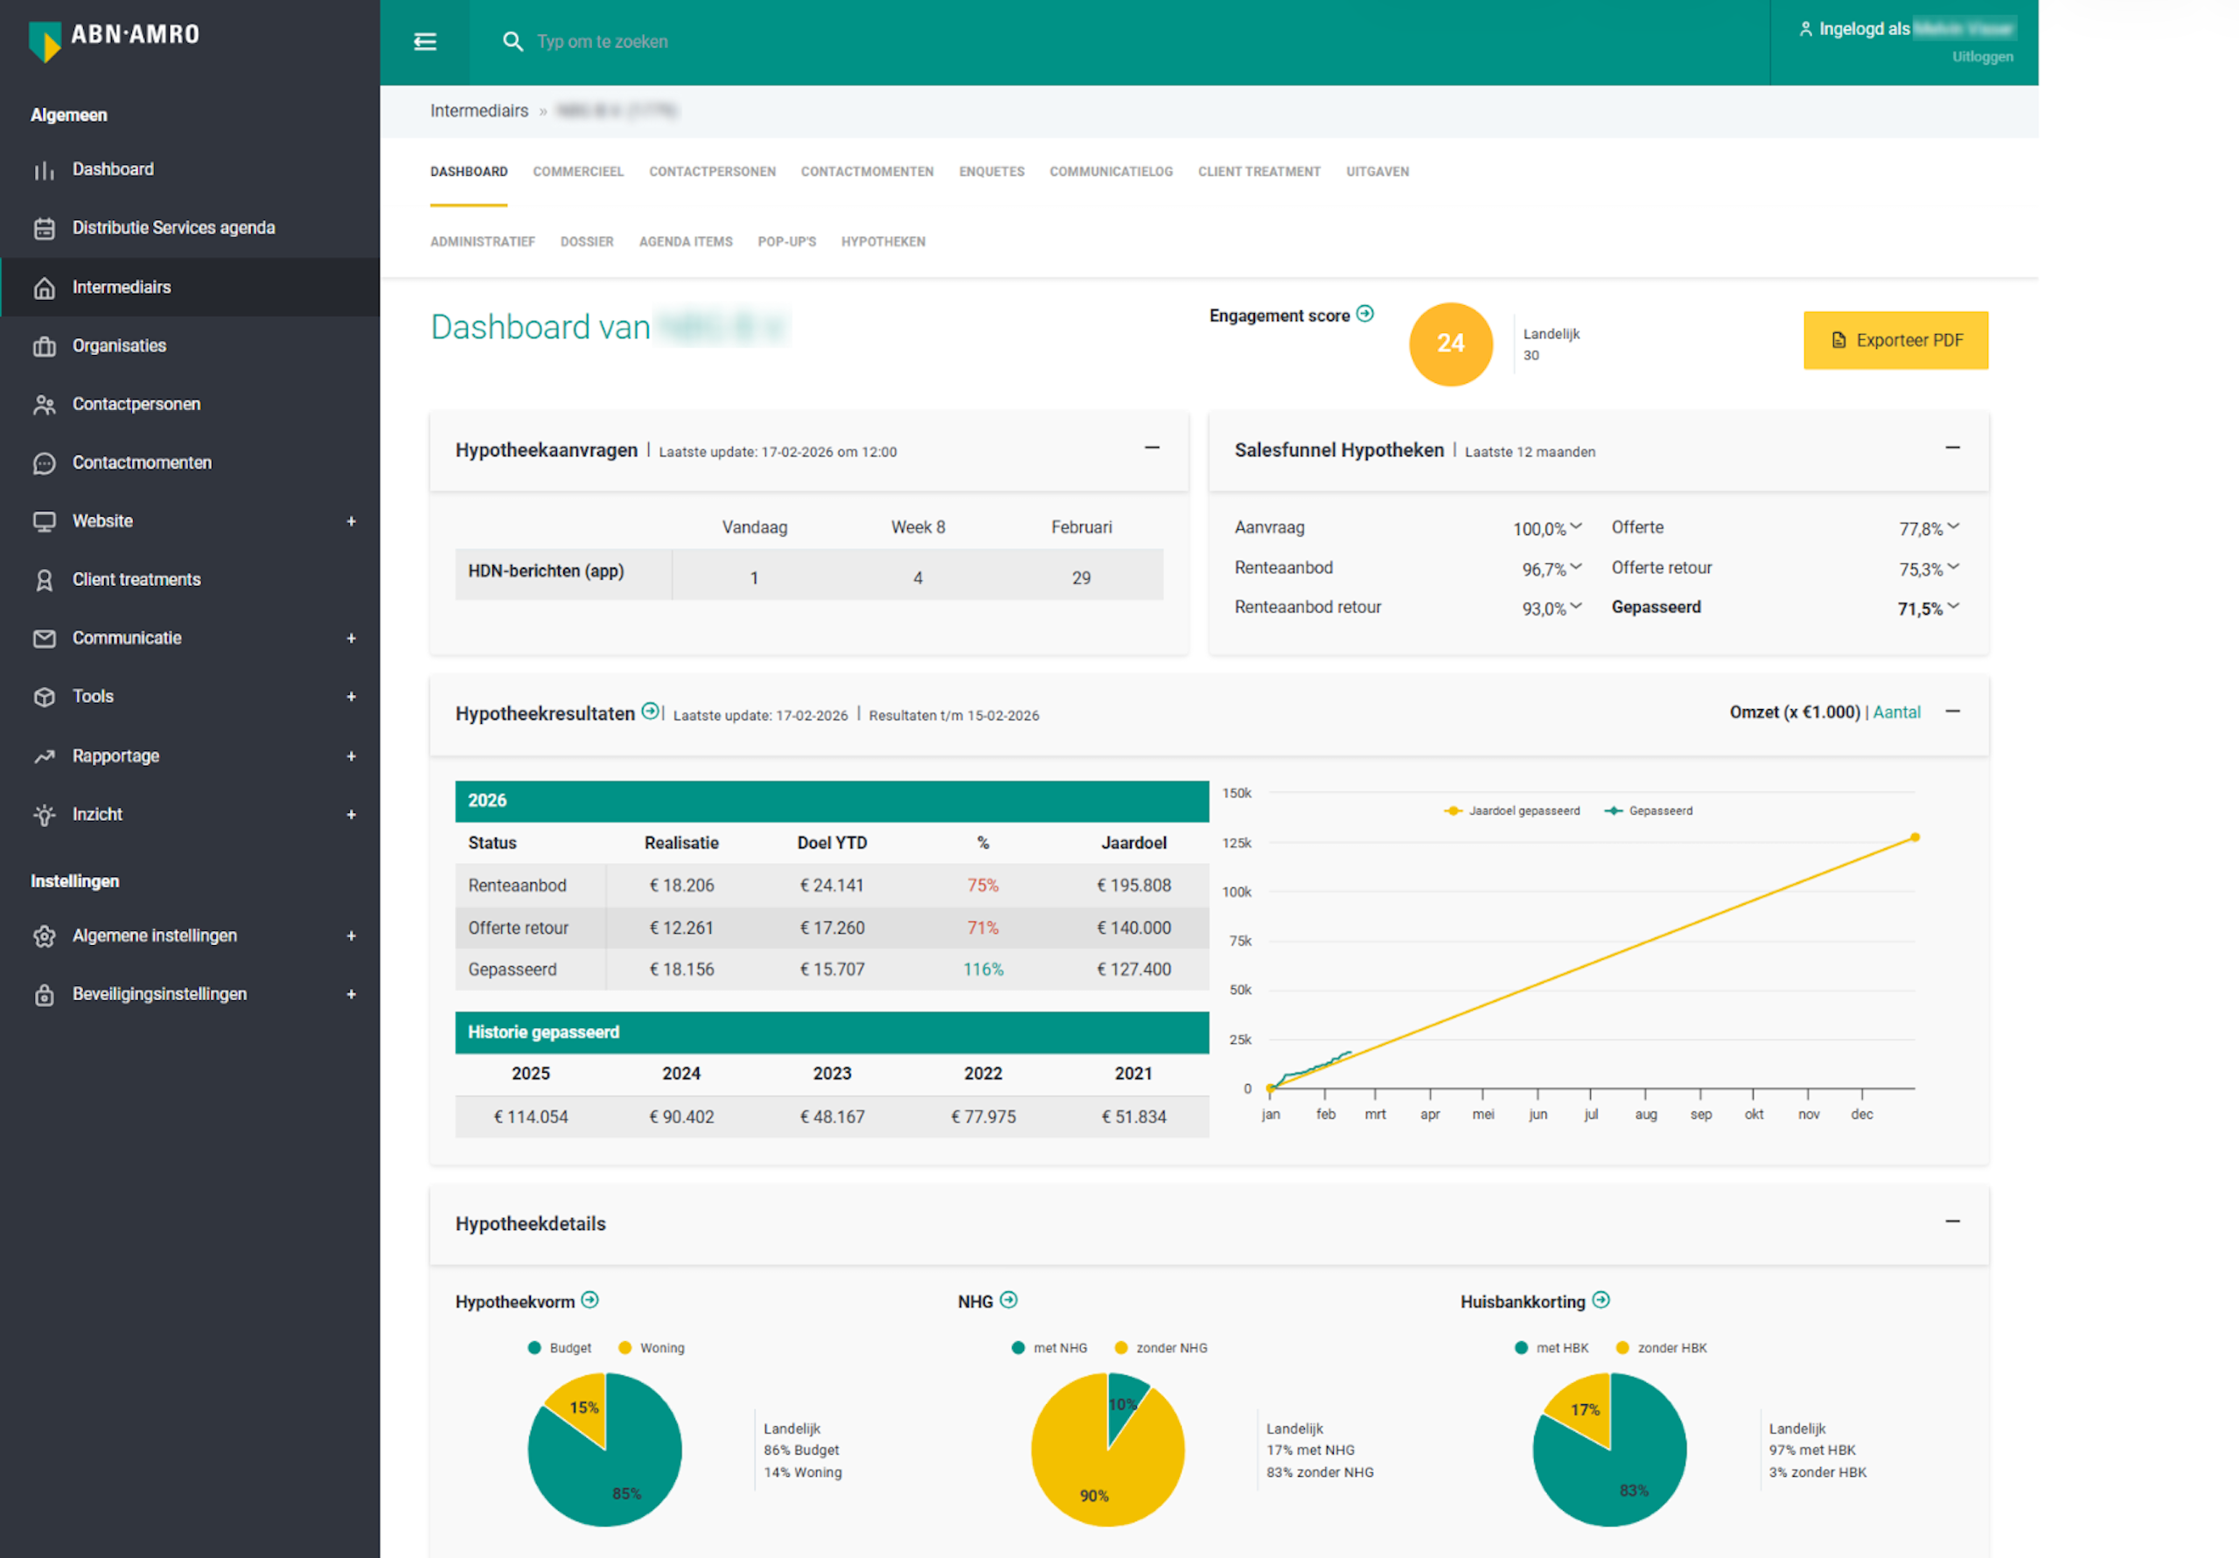Click the Jaardoel endpoint marker in December
This screenshot has height=1558, width=2239.
[1915, 837]
